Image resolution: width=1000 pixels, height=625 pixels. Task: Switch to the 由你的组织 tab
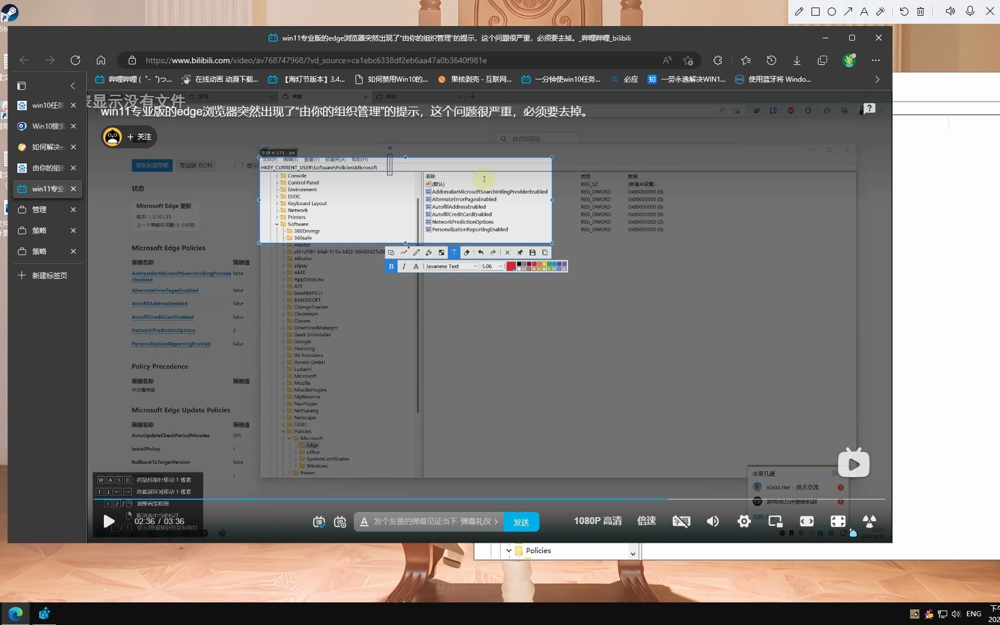click(x=42, y=168)
